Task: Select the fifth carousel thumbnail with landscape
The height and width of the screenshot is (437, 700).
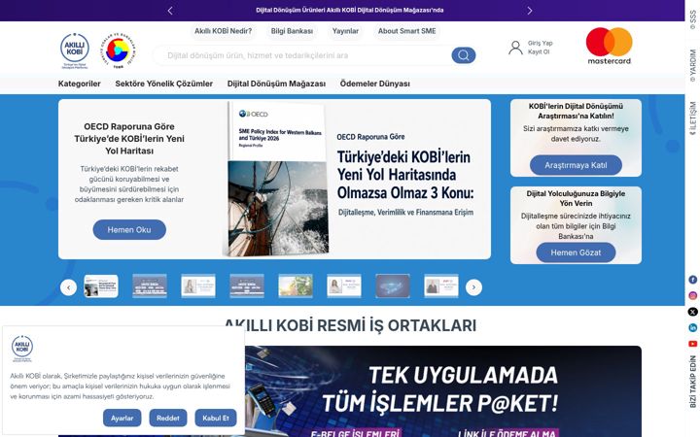Action: (296, 286)
